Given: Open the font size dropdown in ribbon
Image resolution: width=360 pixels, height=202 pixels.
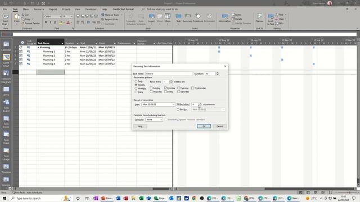Looking at the screenshot, I should coord(71,16).
